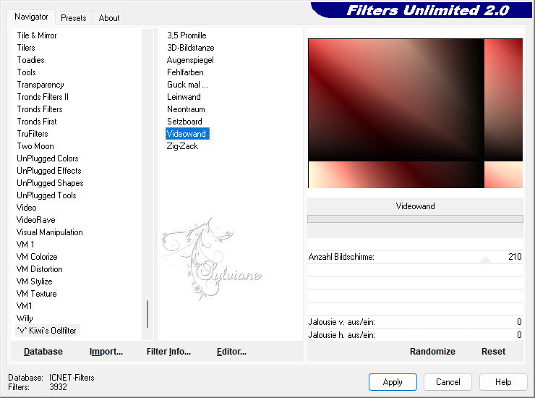Apply the Videowand filter
This screenshot has width=535, height=398.
[x=393, y=381]
